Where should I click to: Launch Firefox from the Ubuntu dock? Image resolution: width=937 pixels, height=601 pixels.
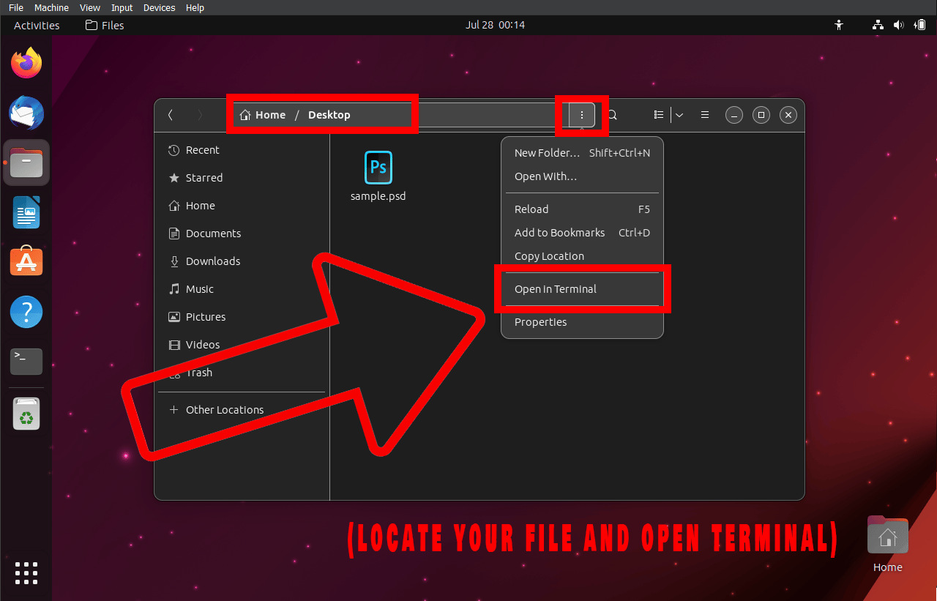pyautogui.click(x=26, y=63)
